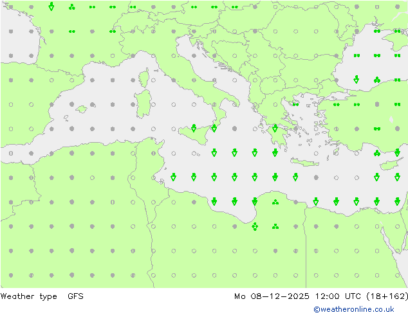Click the 'Weather type' caption text
Screen dimensions: 408x315
[29, 296]
